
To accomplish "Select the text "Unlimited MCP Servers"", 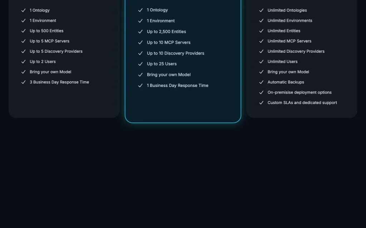I will click(290, 41).
